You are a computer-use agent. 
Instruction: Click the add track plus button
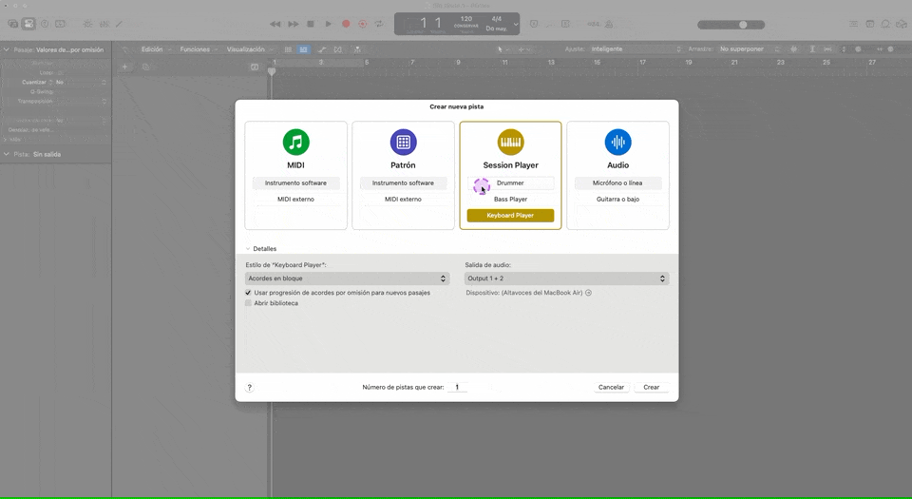124,67
